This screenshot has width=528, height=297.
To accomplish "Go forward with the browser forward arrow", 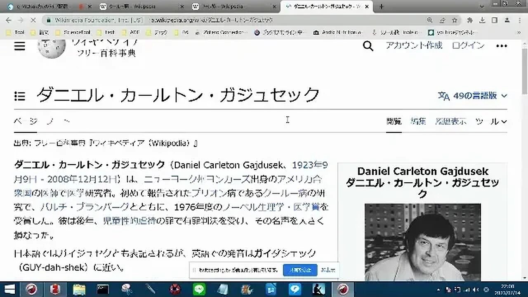I will pyautogui.click(x=21, y=20).
